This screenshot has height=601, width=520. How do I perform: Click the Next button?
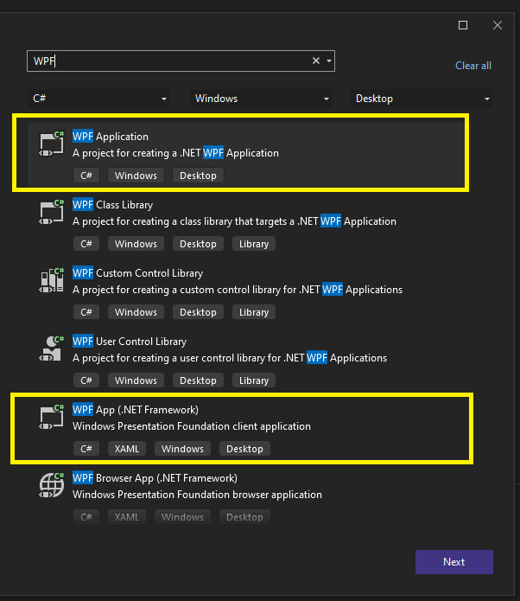point(454,562)
